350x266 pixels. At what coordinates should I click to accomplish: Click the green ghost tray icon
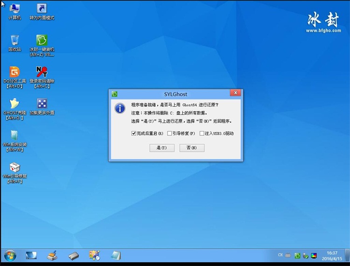[x=297, y=256]
